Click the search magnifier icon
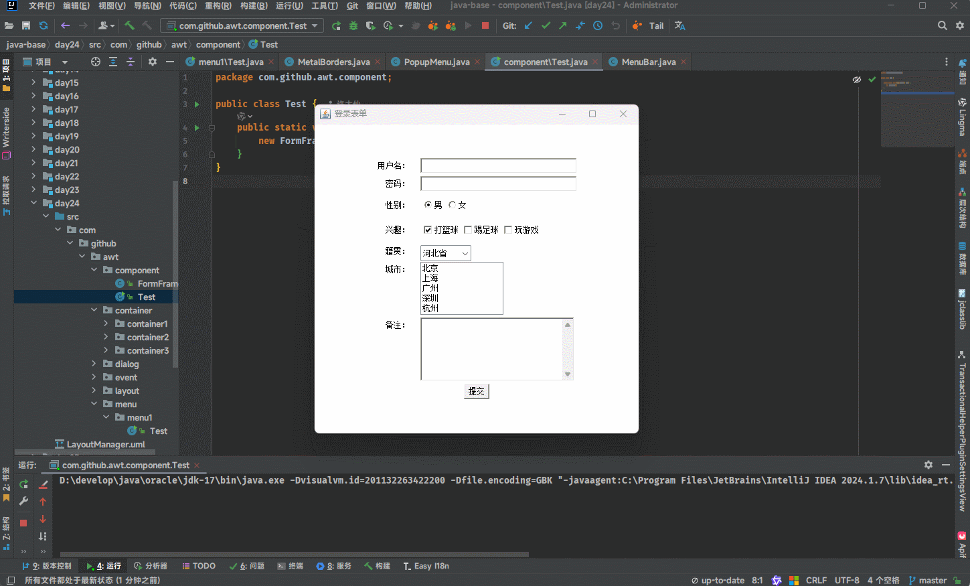Screen dimensions: 970x586 943,25
